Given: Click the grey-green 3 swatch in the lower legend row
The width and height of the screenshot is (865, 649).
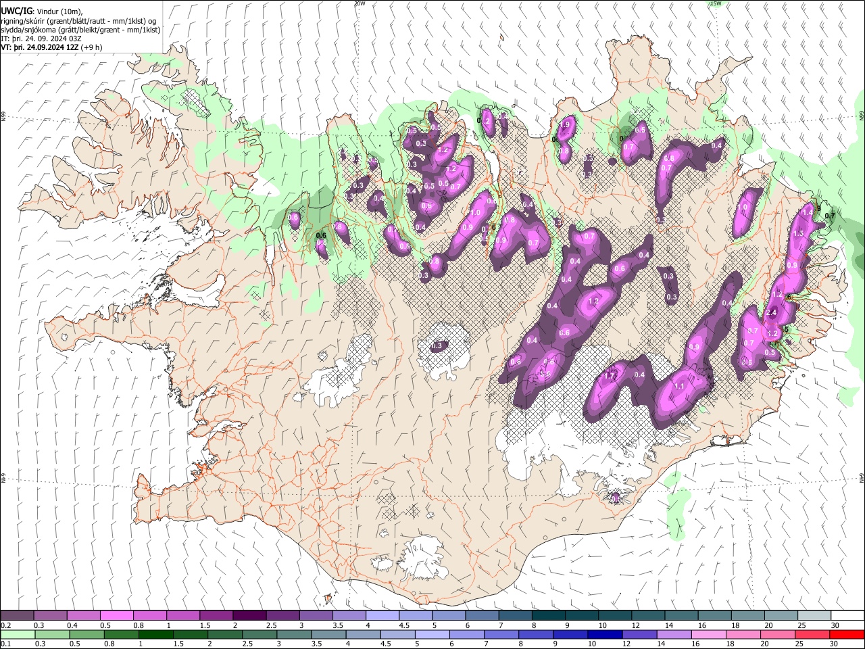Looking at the screenshot, I should pyautogui.click(x=294, y=634).
